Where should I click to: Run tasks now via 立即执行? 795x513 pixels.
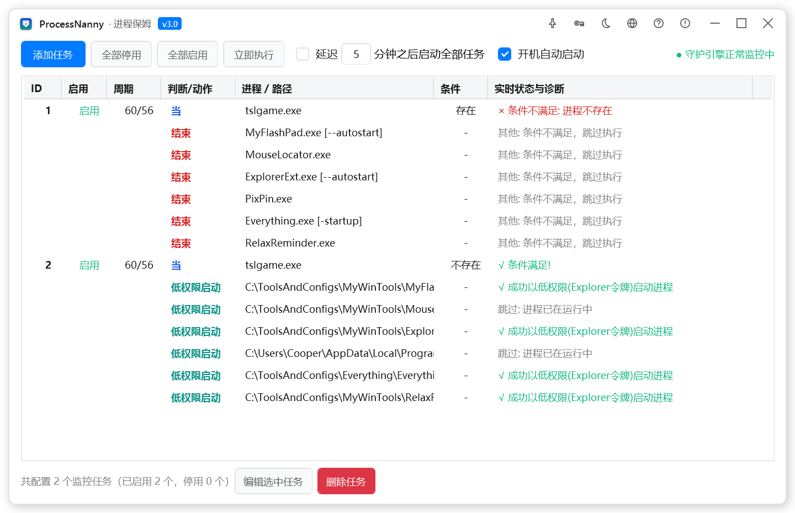[254, 54]
